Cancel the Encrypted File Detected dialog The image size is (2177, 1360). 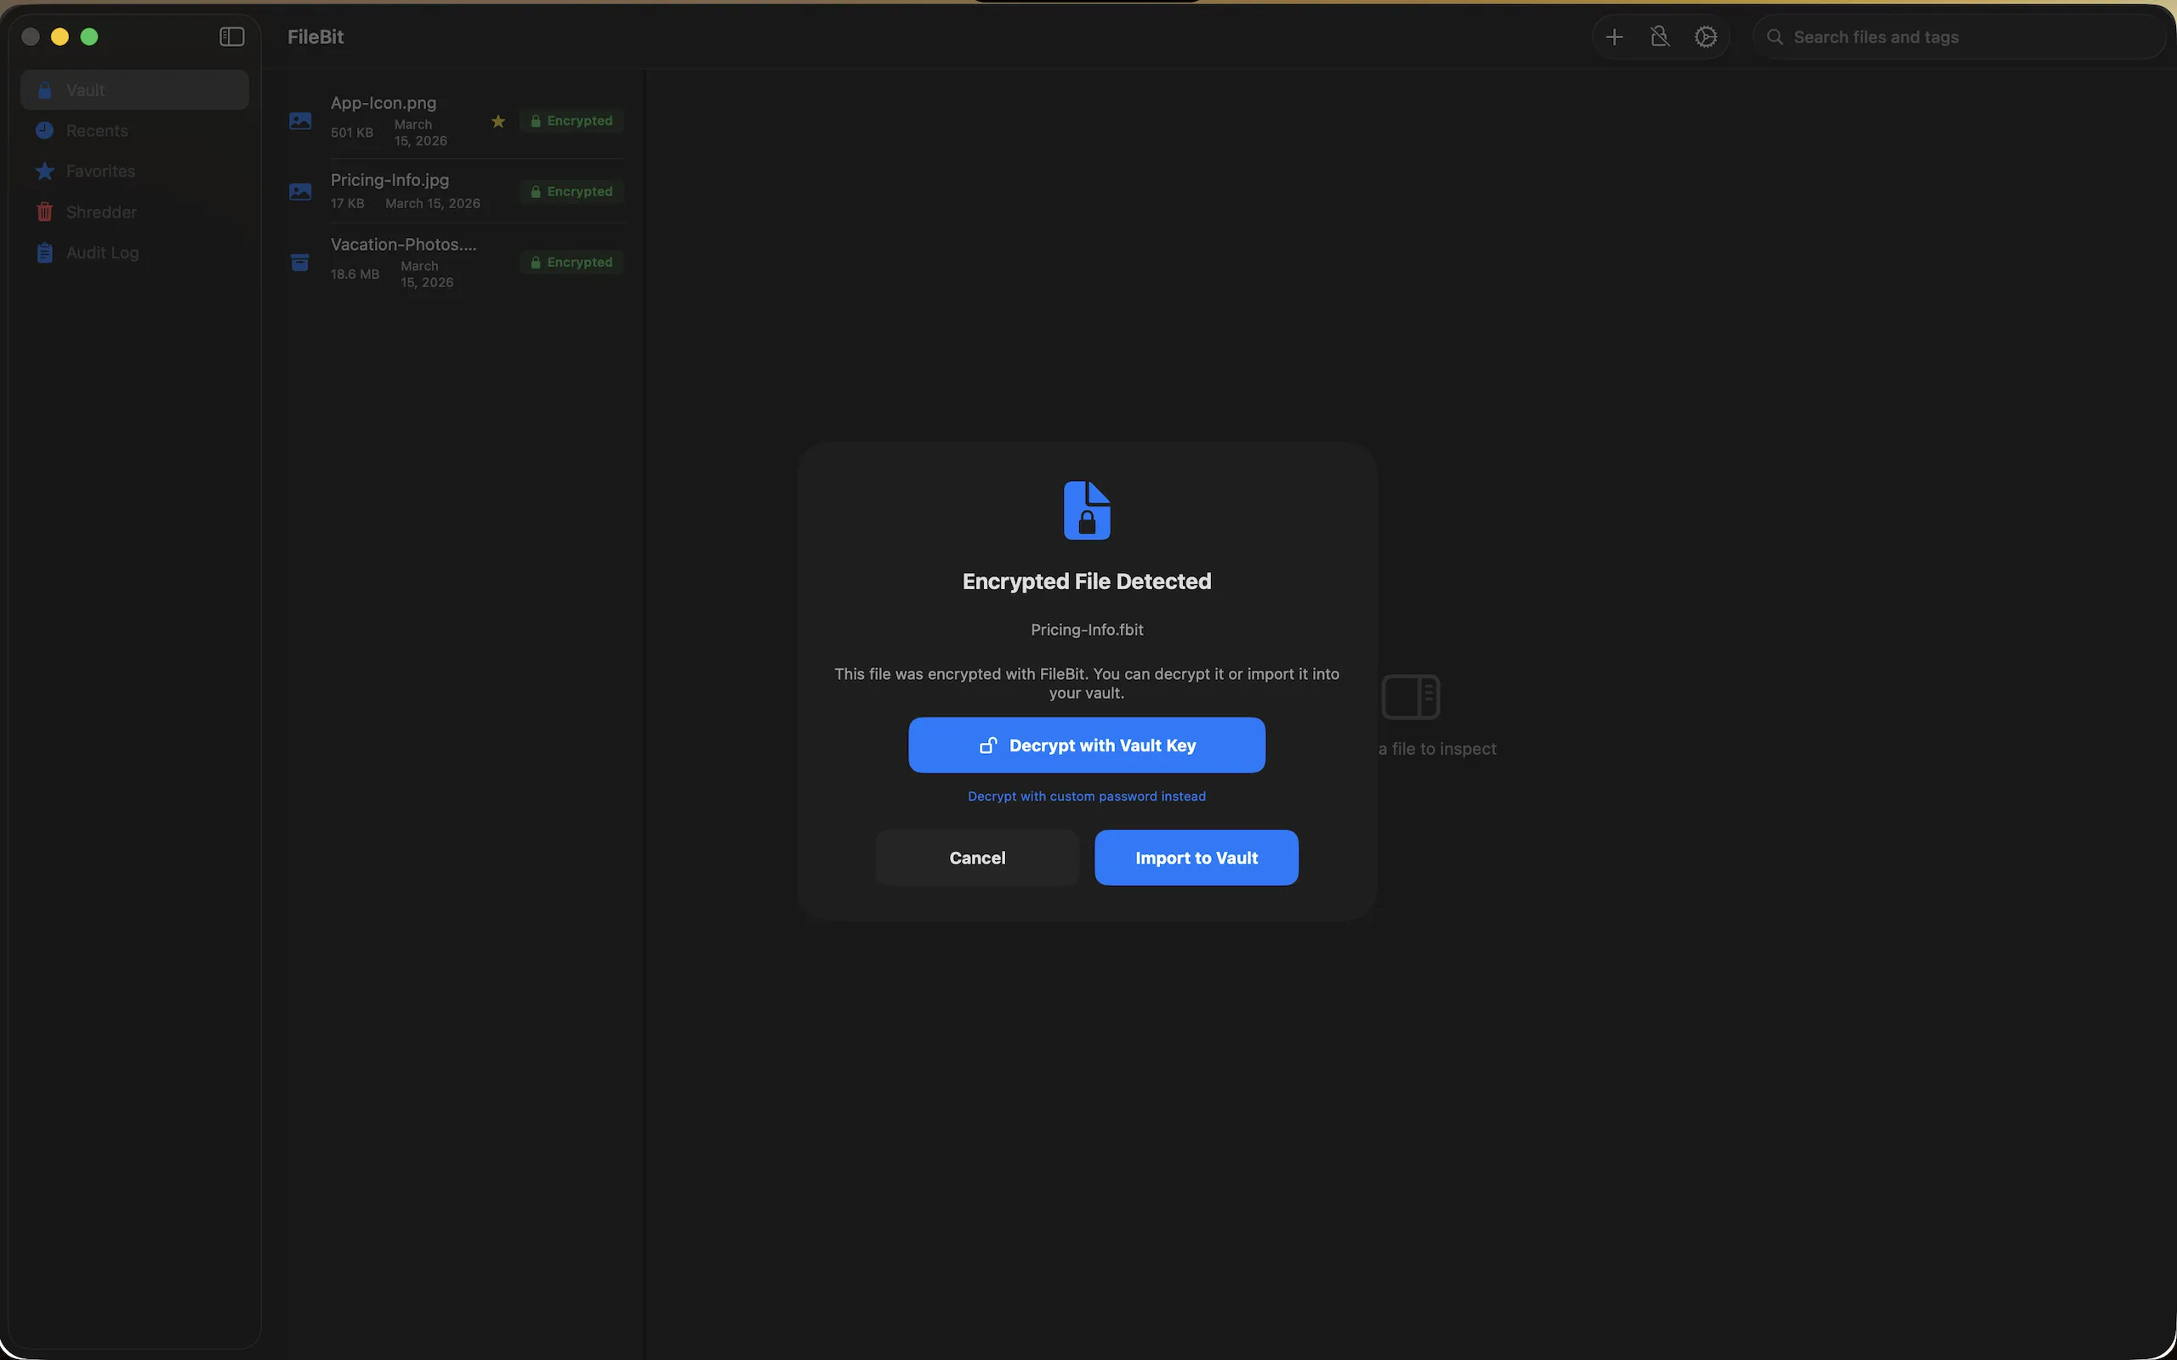click(976, 857)
